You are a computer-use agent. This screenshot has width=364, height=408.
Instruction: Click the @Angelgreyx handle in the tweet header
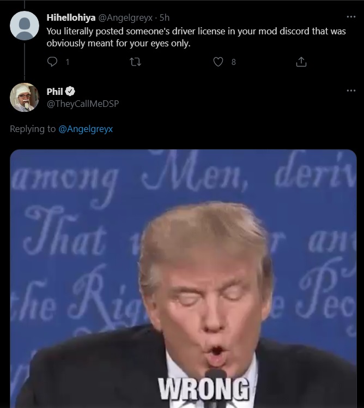coord(125,17)
